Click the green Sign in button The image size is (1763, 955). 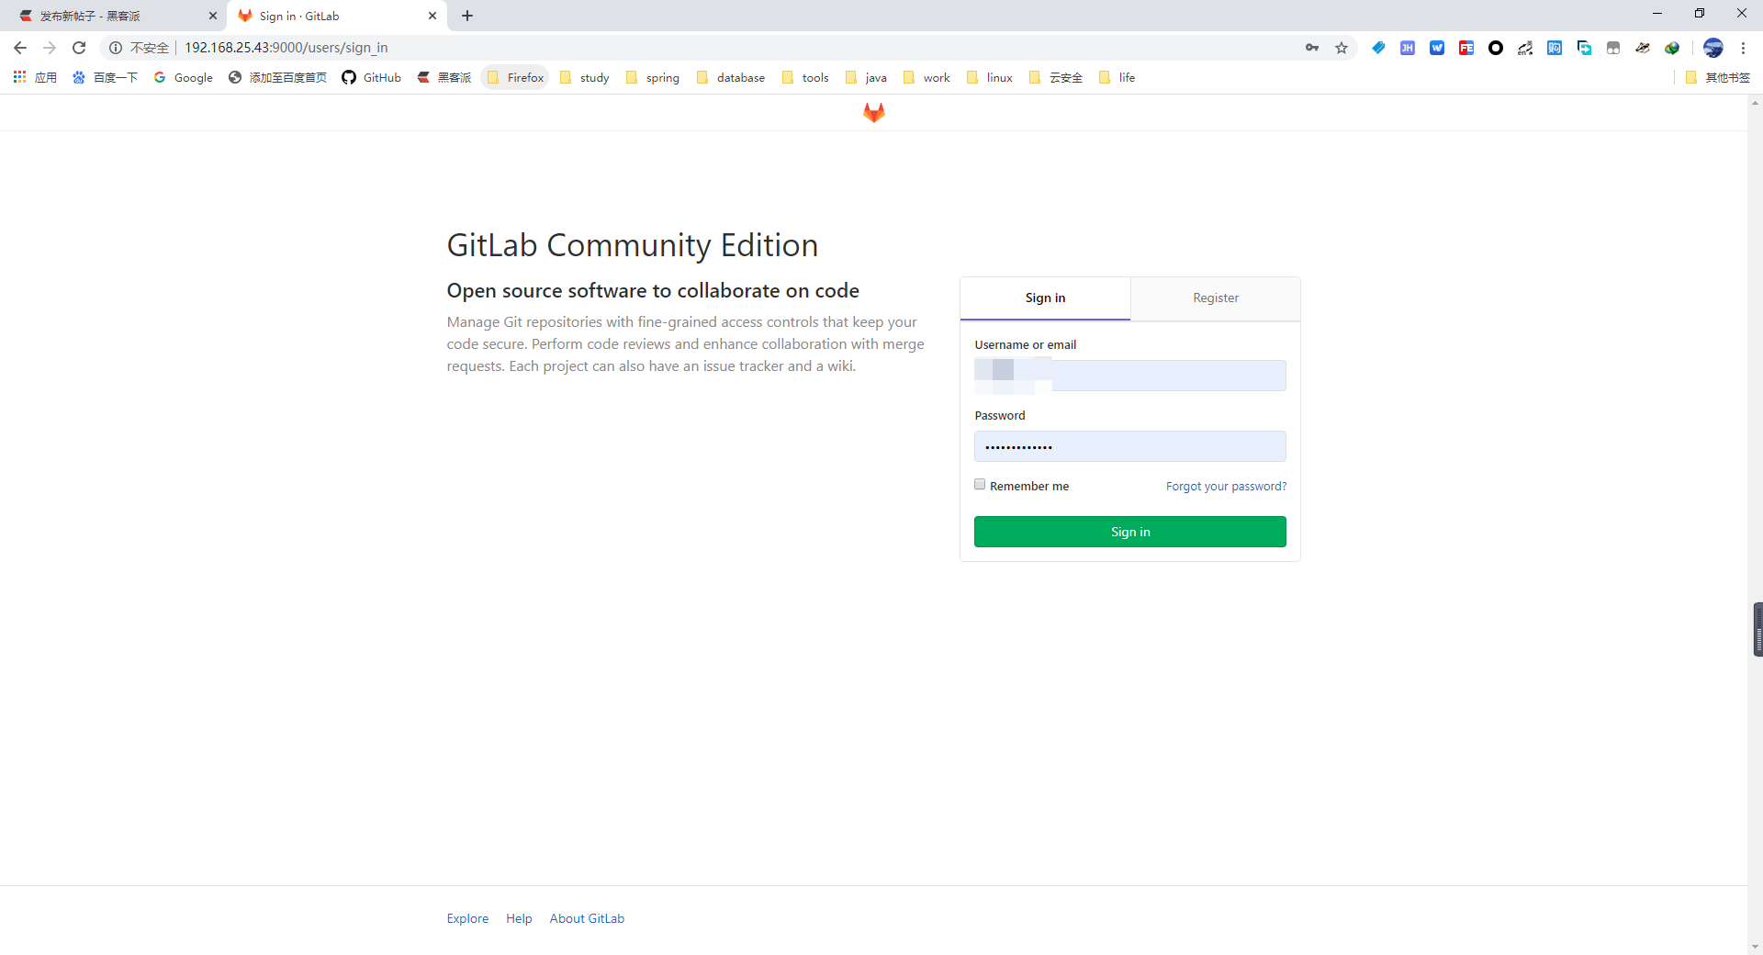click(x=1129, y=531)
